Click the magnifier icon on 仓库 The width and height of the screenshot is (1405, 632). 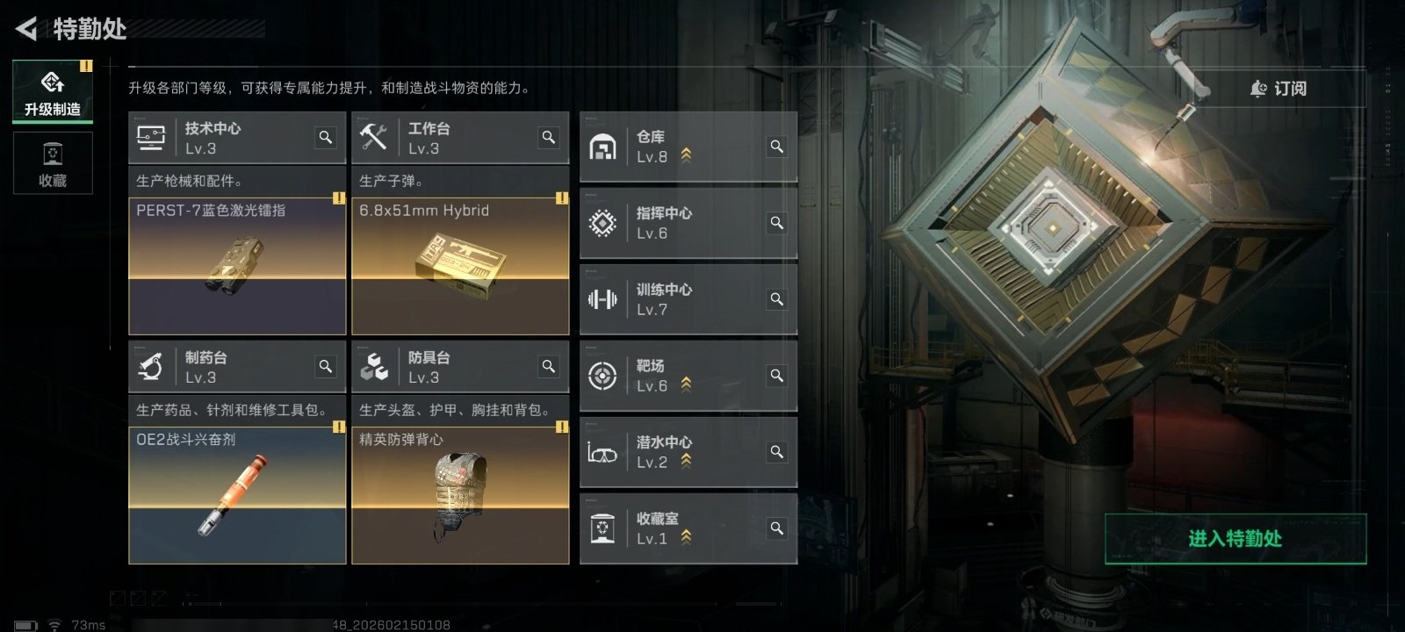click(777, 147)
